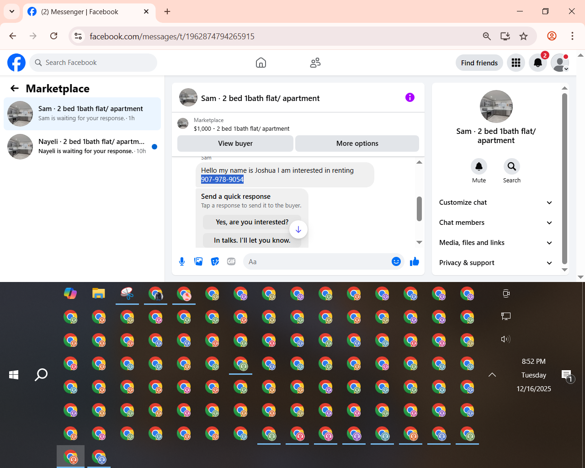Go to Facebook Home icon
The image size is (585, 468).
click(261, 63)
